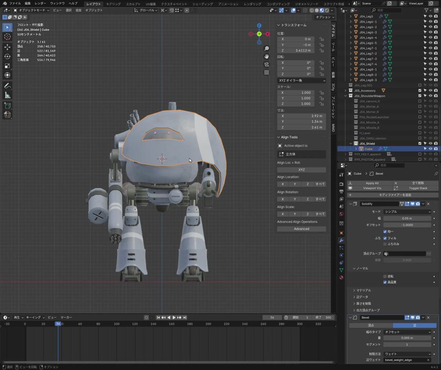
Task: Select the Add Cube tool
Action: click(x=7, y=106)
